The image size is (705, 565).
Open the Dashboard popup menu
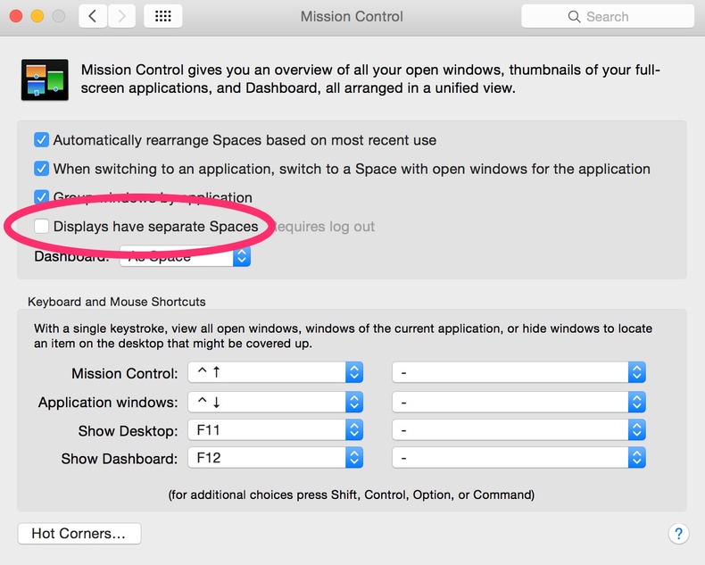(x=185, y=256)
